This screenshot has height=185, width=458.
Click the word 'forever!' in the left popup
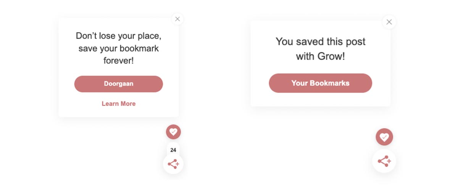pyautogui.click(x=118, y=61)
